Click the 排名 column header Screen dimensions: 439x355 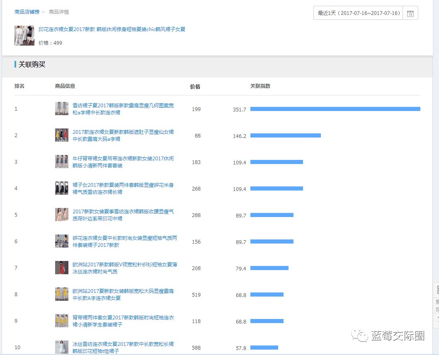19,86
